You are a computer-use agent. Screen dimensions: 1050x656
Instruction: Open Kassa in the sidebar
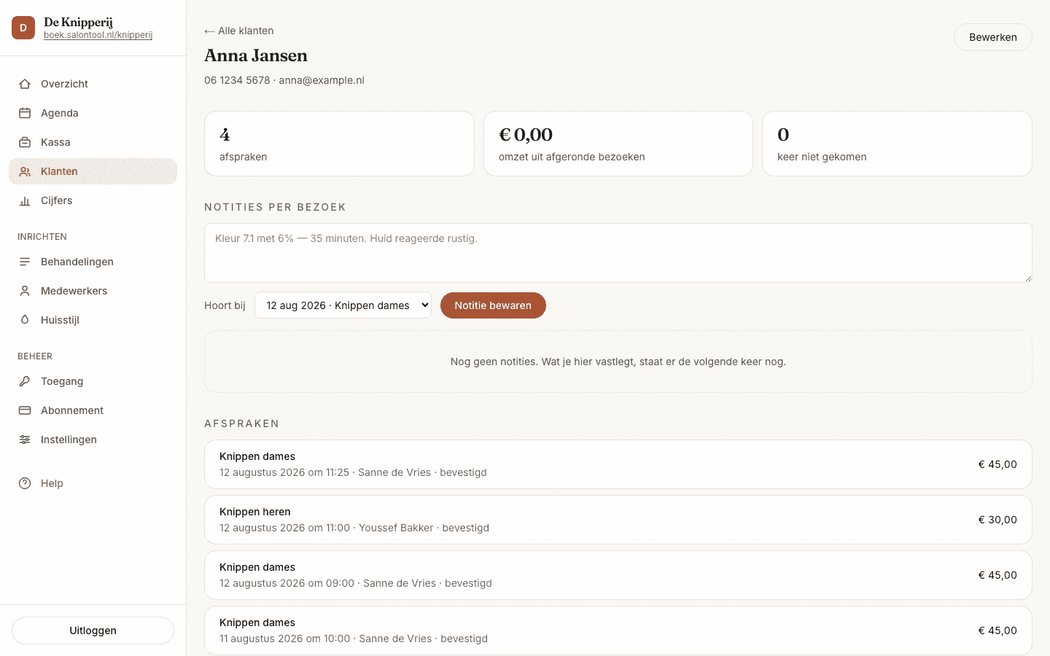93,142
